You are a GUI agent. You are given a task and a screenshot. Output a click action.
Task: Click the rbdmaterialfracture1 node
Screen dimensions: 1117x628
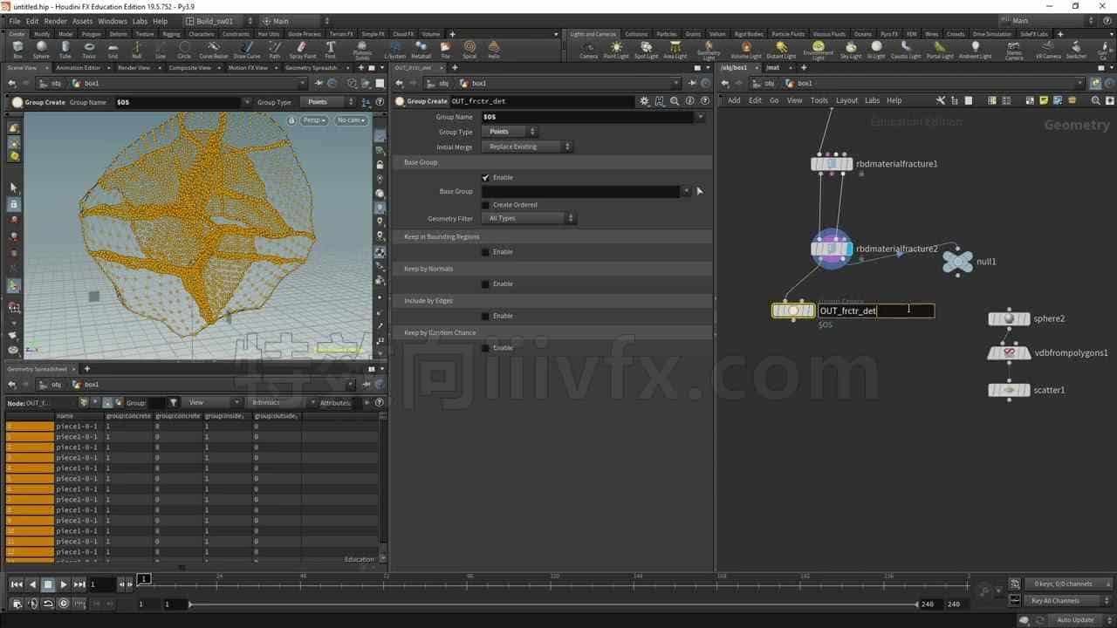click(832, 163)
